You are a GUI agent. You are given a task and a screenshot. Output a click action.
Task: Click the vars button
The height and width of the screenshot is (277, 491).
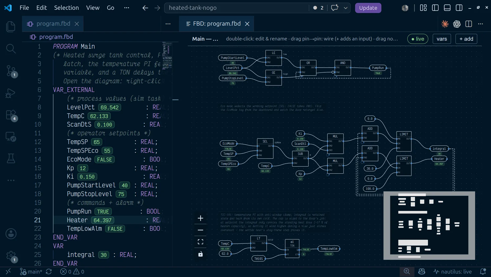click(442, 39)
